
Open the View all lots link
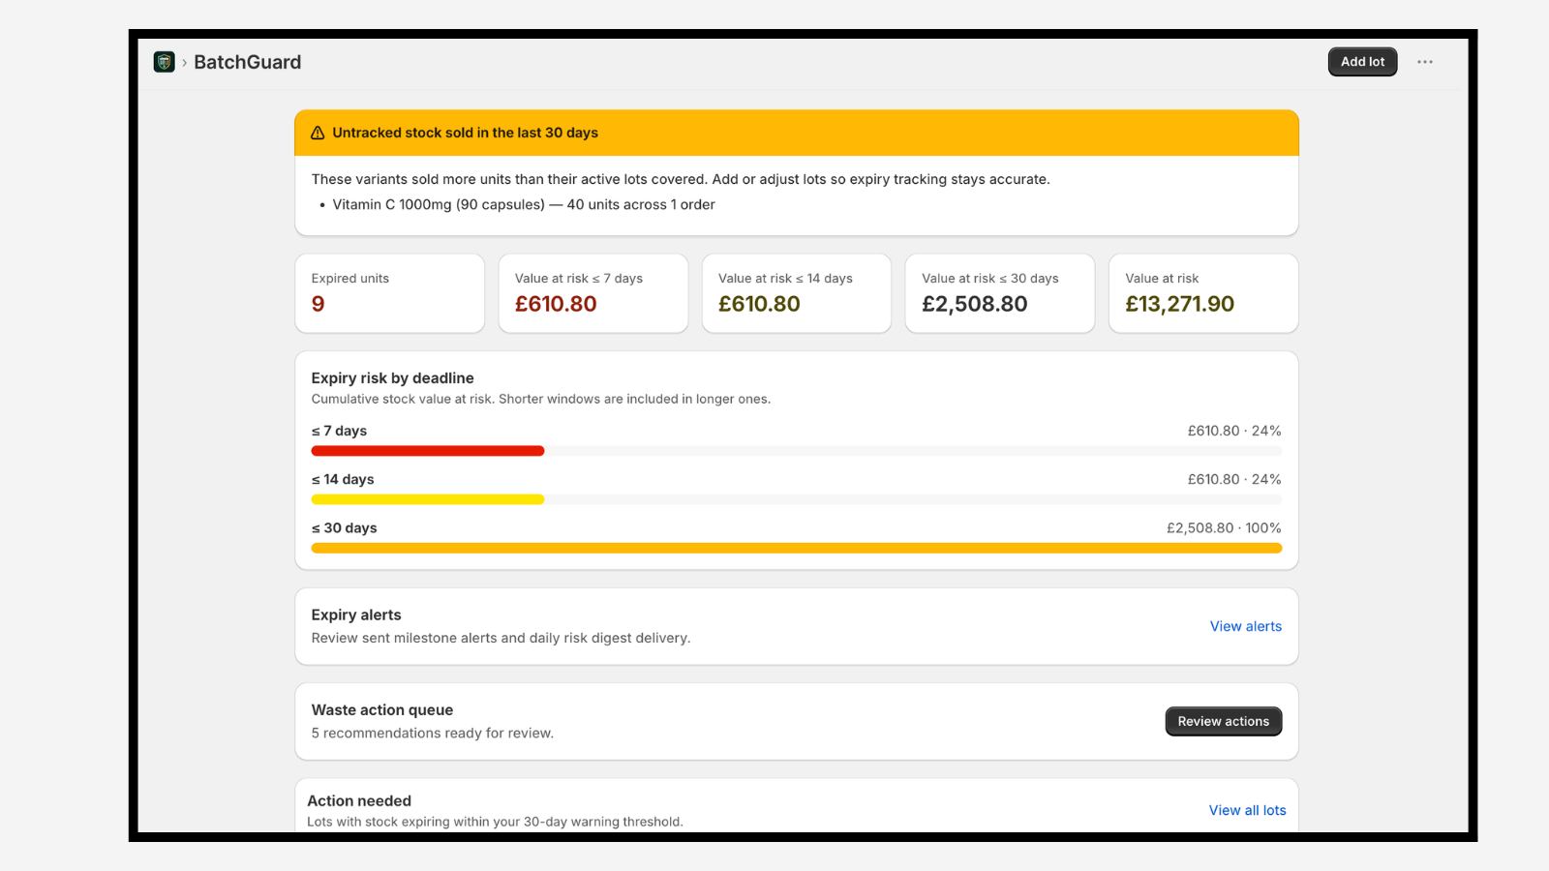tap(1247, 810)
